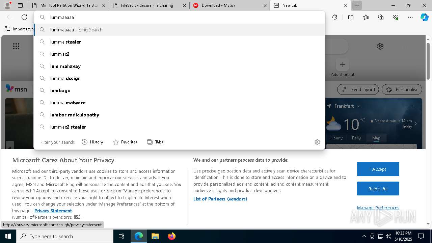Open search suggestion settings gear
Viewport: 432px width, 243px height.
pos(317,142)
